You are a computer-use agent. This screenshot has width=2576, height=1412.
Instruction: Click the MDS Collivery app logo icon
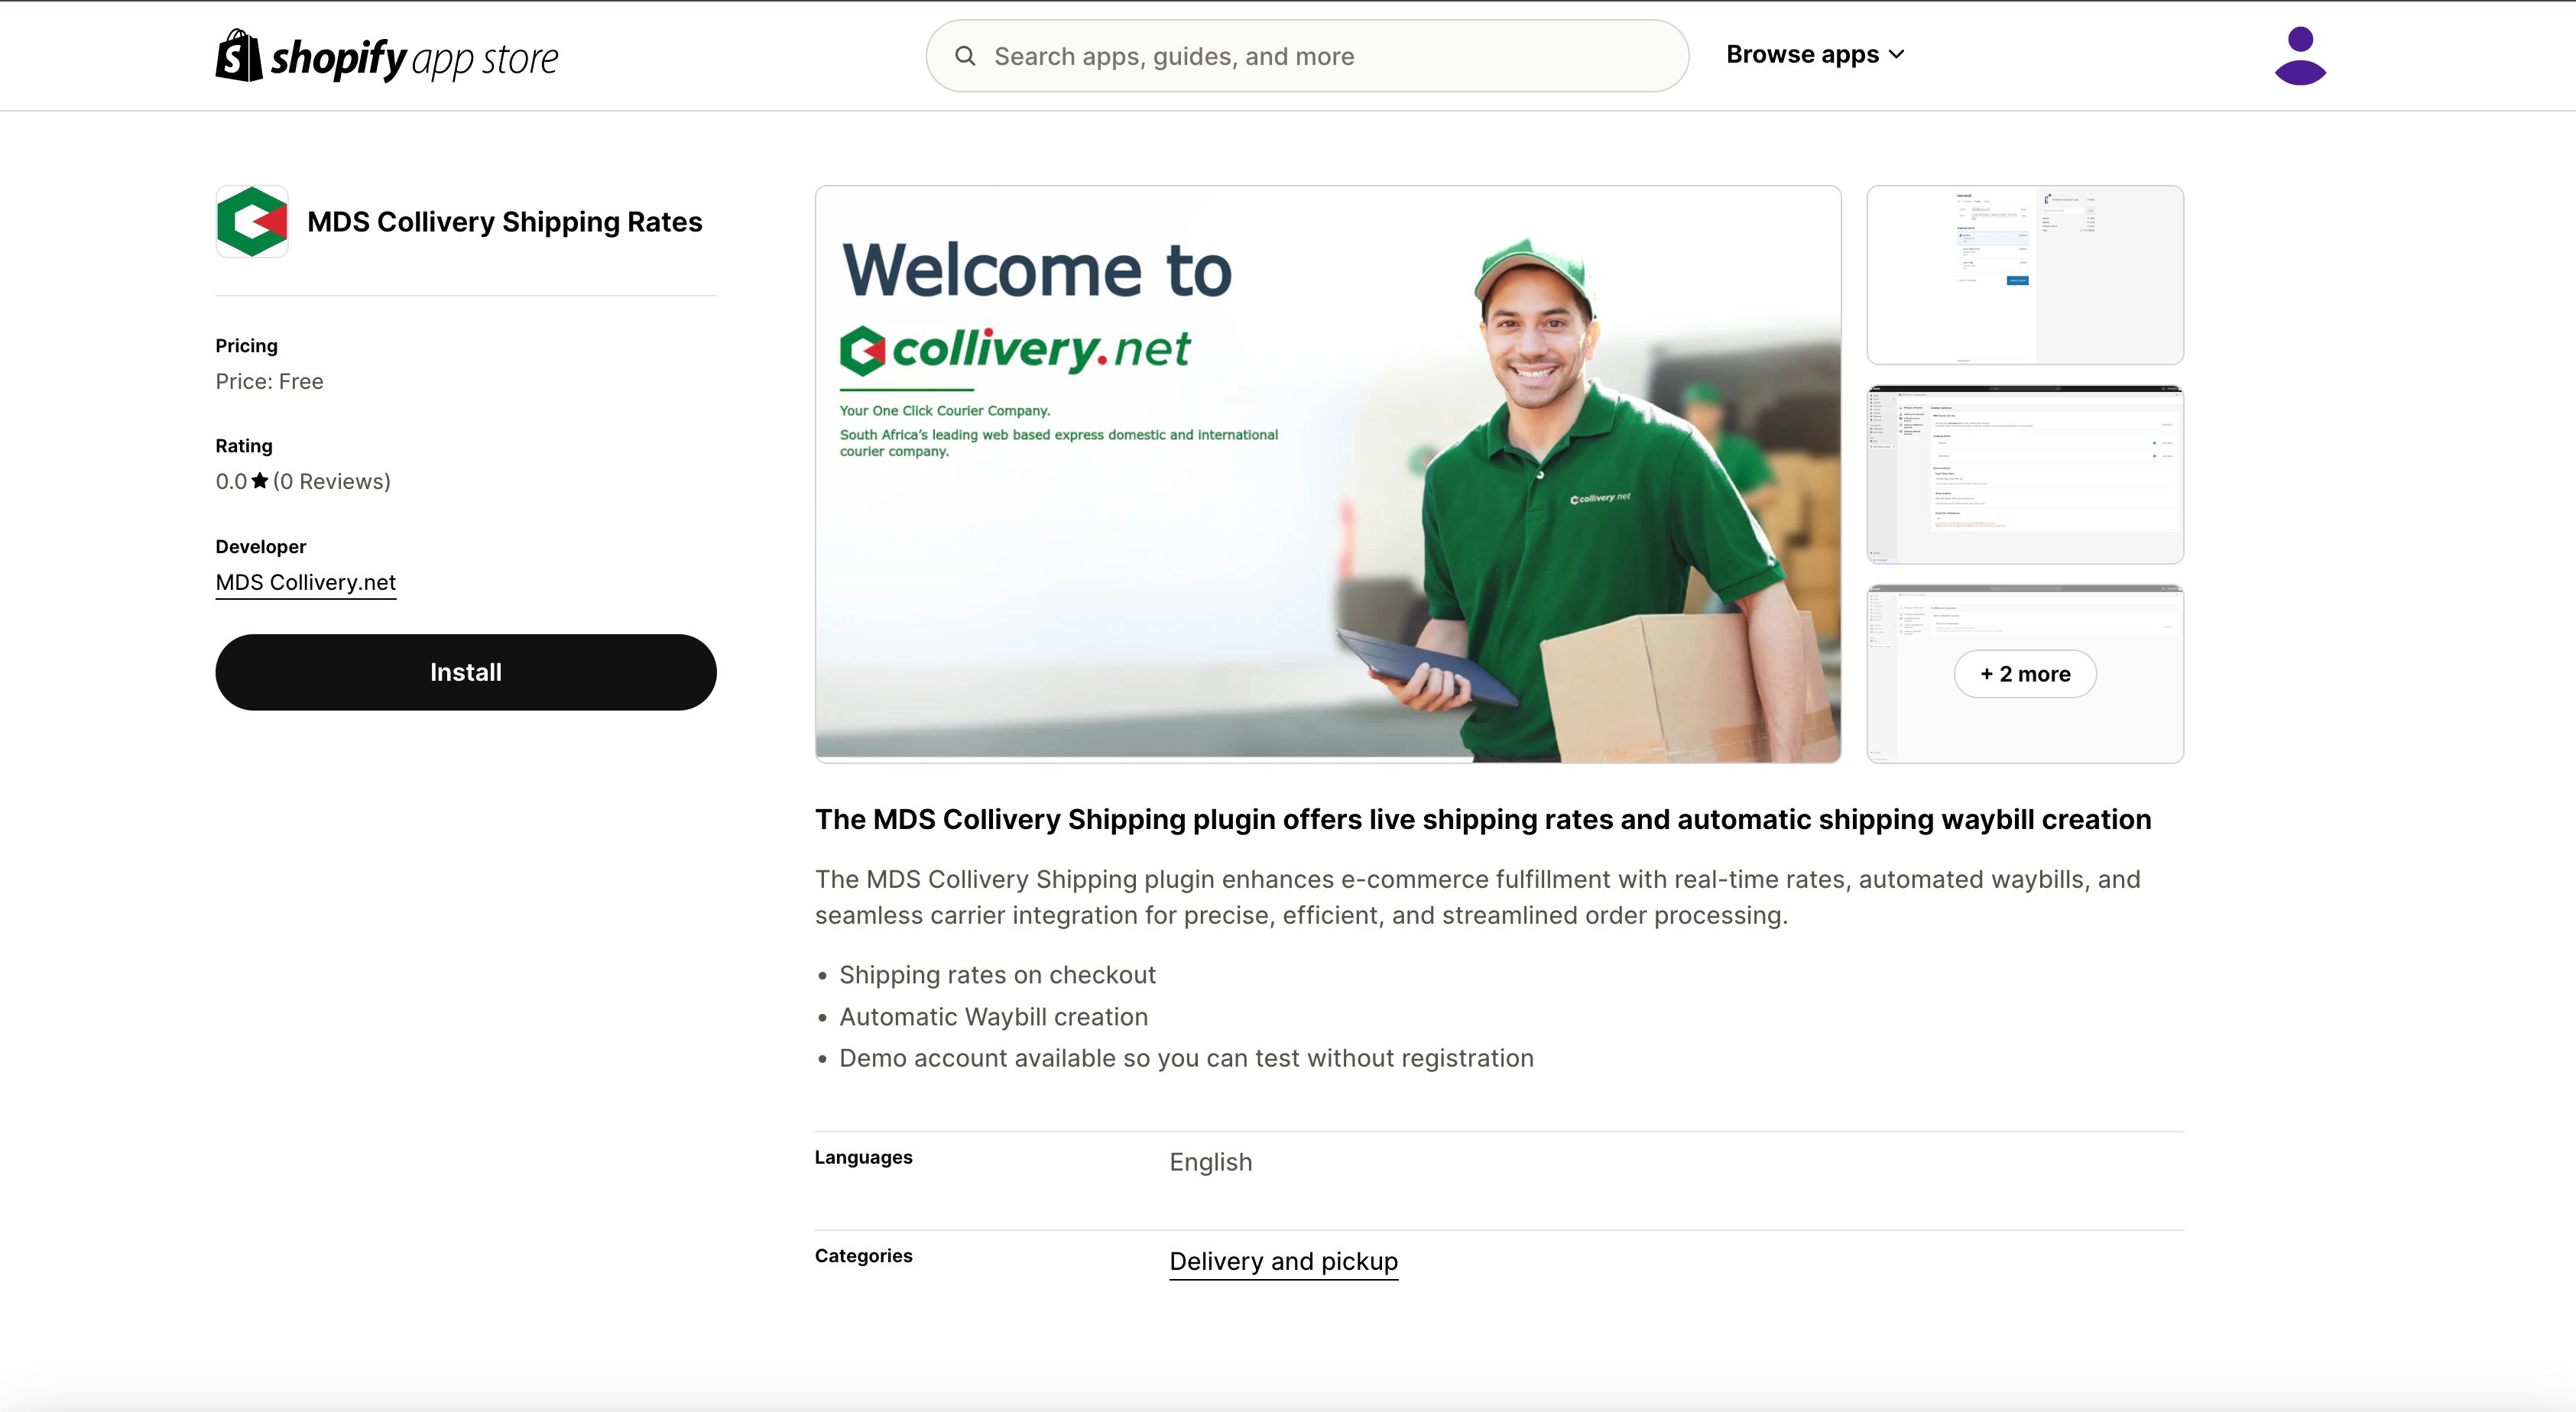[x=252, y=222]
